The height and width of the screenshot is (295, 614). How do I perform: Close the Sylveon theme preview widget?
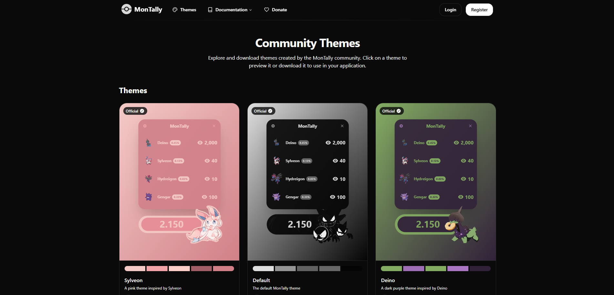point(214,126)
